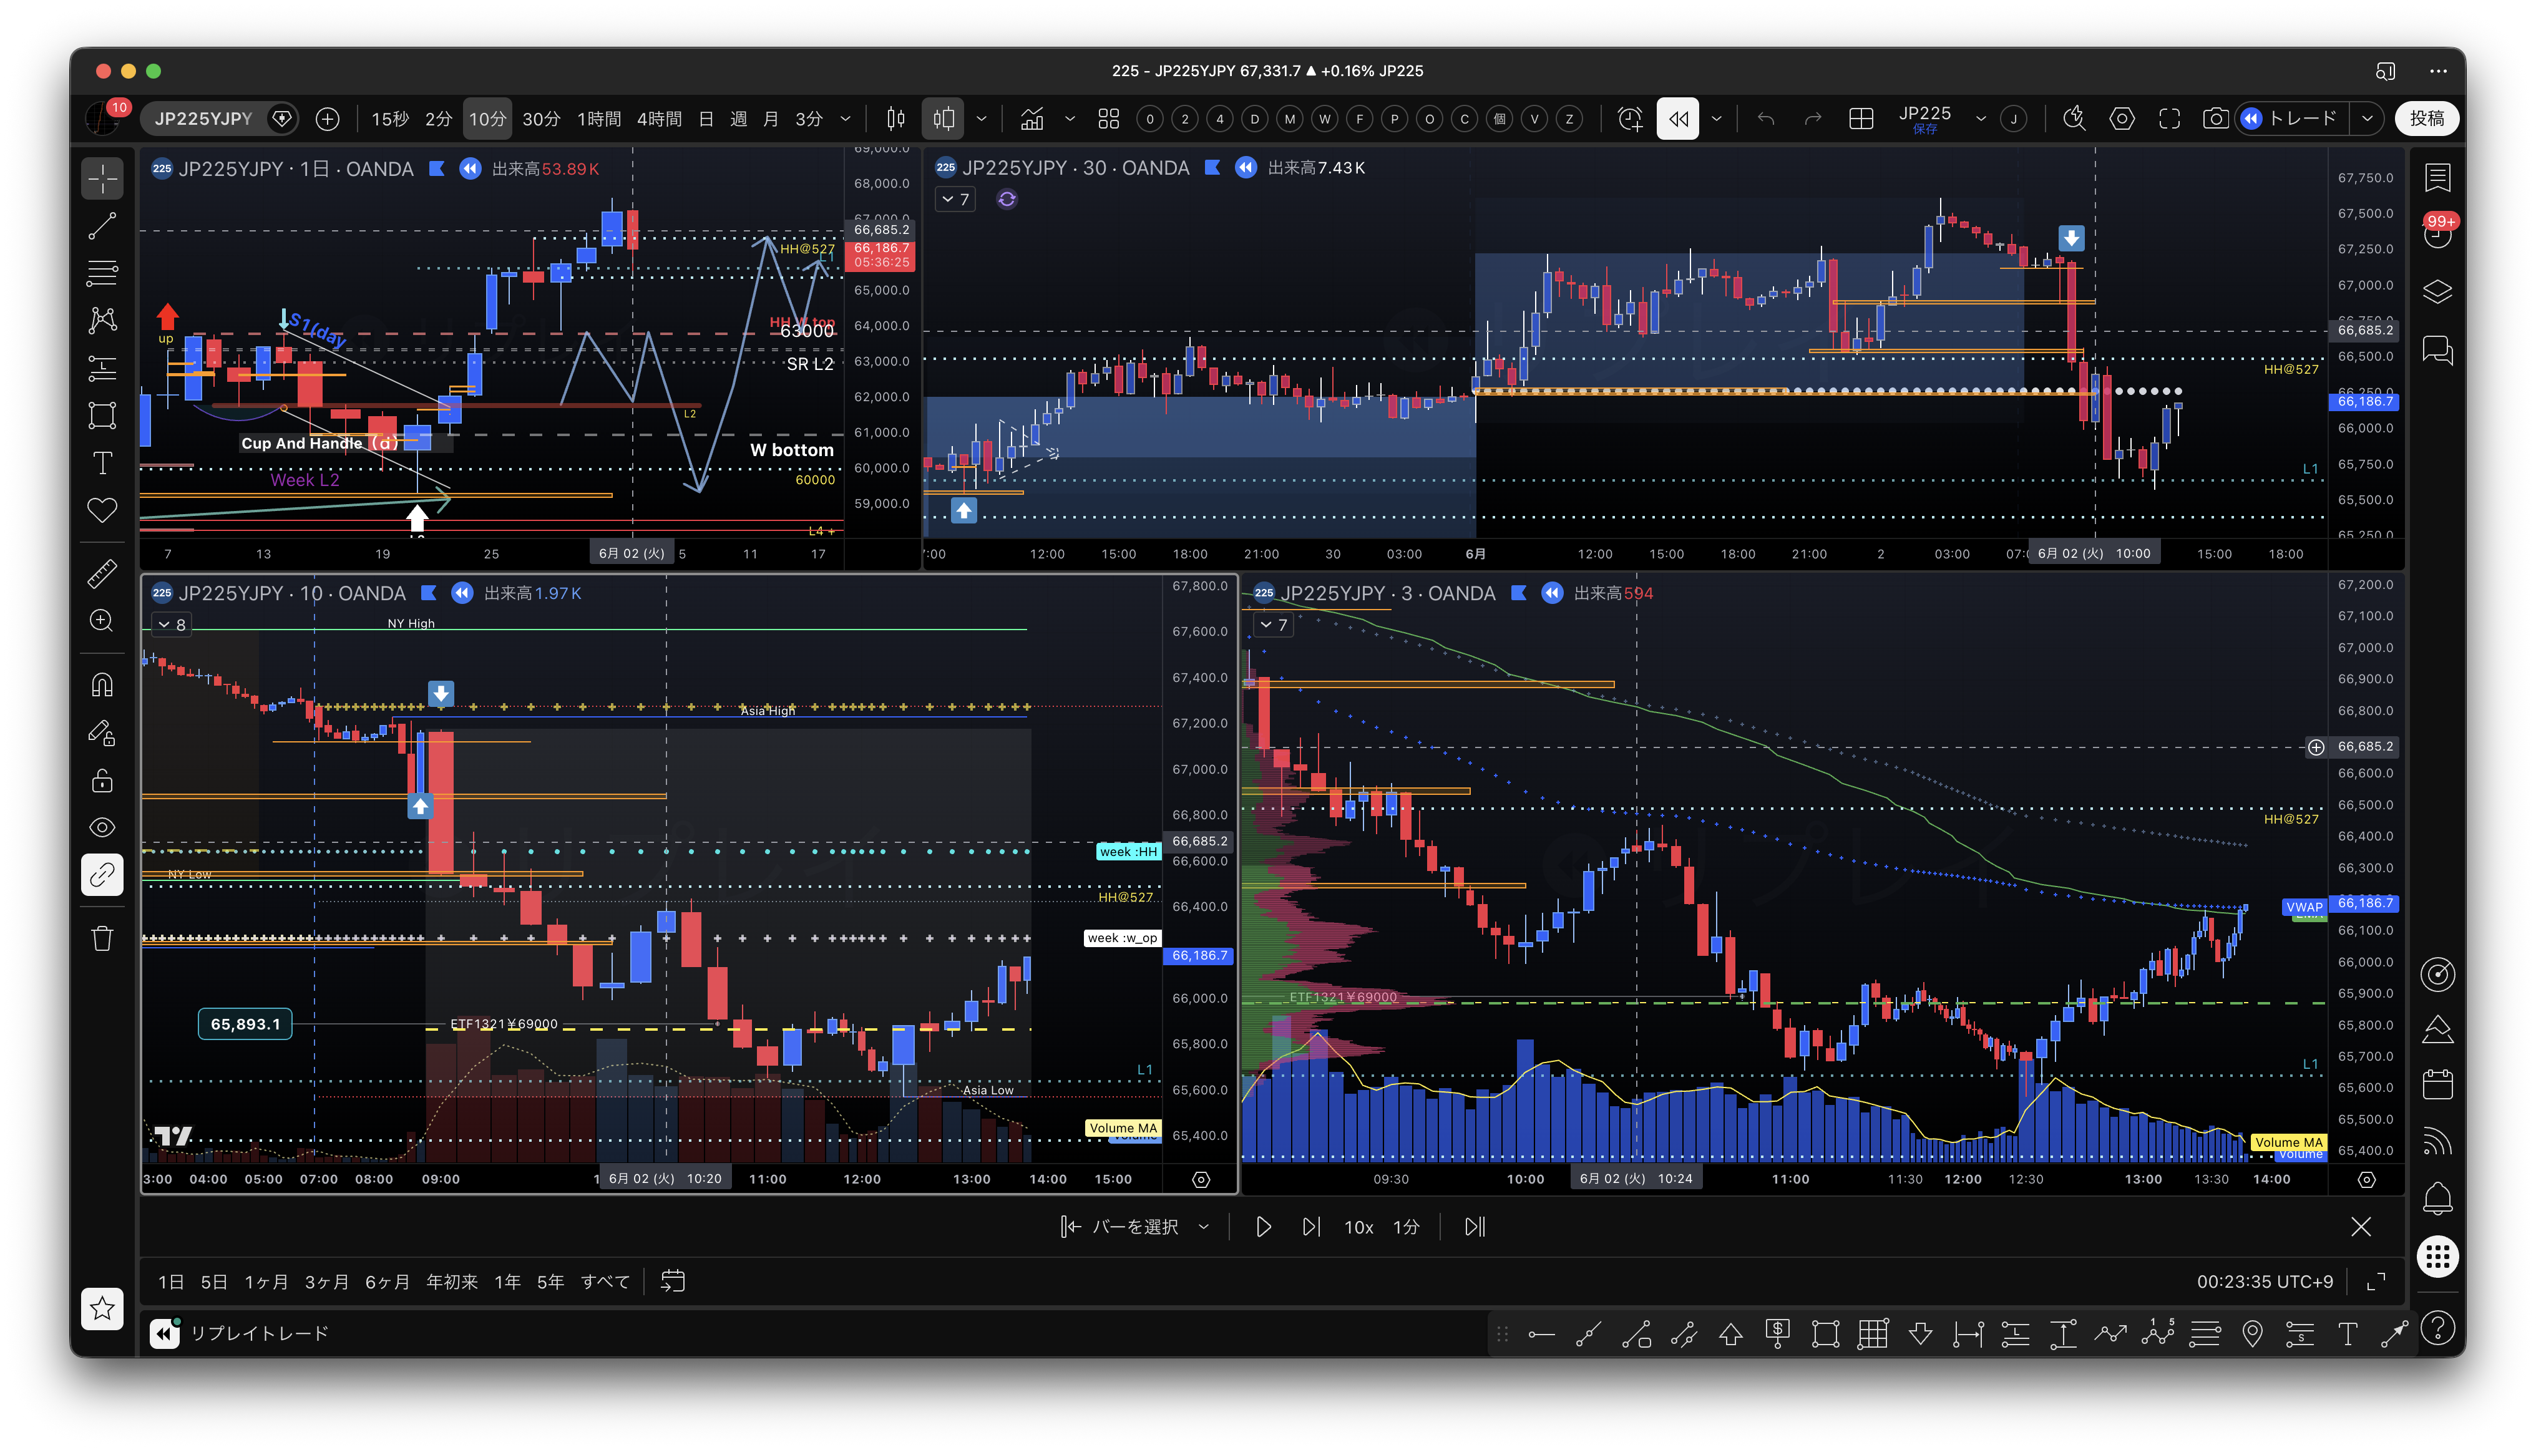Open the forecasting and measurement tools group

[x=102, y=367]
